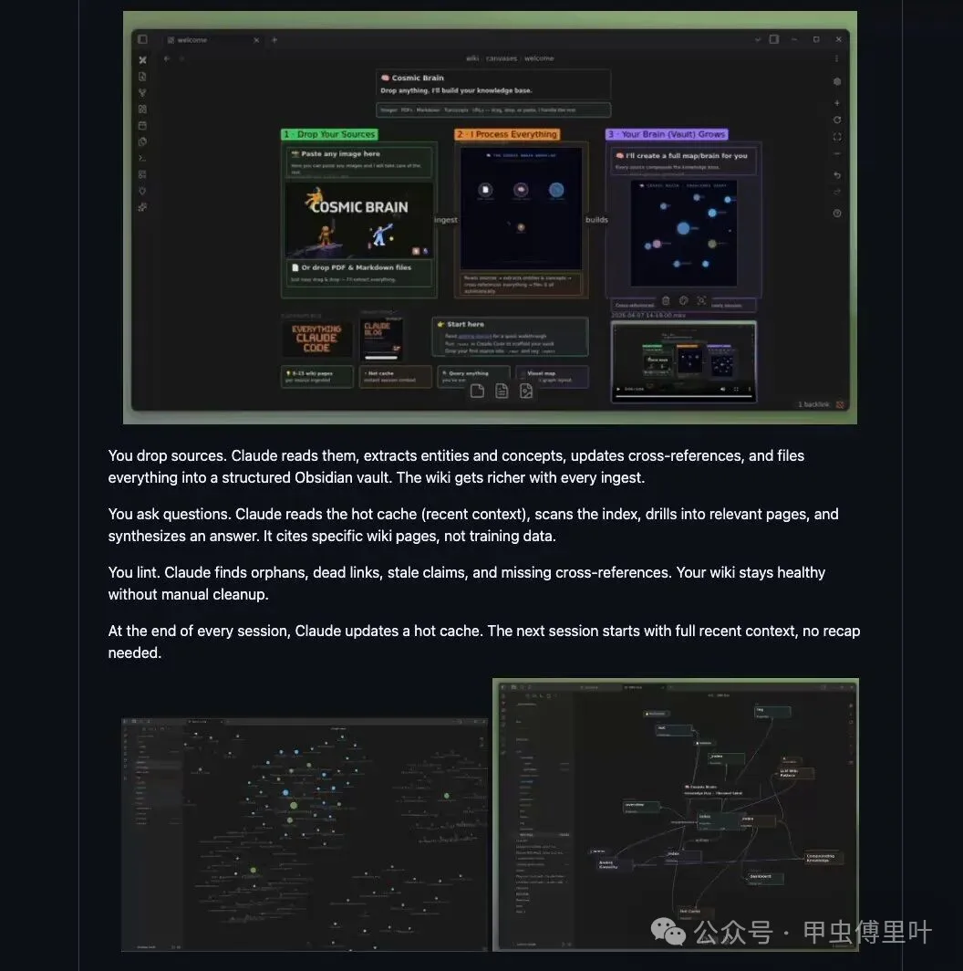Play the embedded canvas video
963x971 pixels.
[617, 390]
